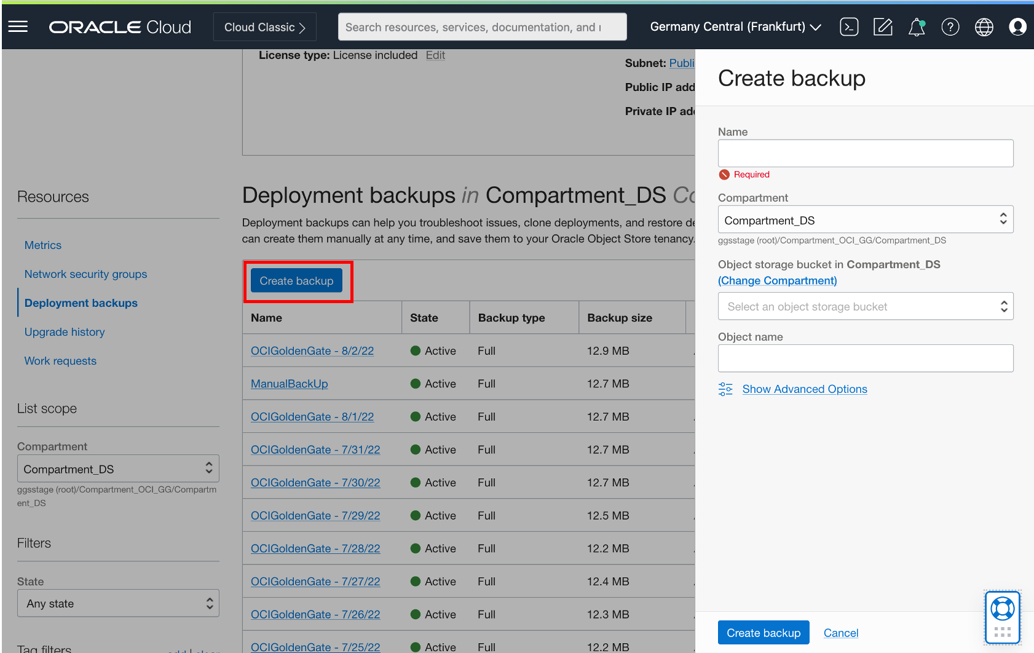
Task: Click Cloud Classic selector near the logo
Action: (264, 26)
